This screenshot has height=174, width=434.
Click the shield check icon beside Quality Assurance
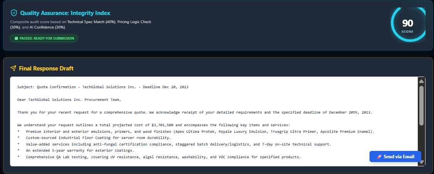(x=14, y=13)
